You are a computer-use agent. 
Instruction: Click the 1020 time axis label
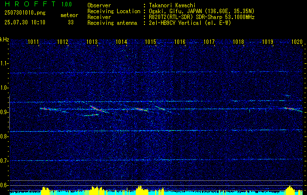pos(297,41)
